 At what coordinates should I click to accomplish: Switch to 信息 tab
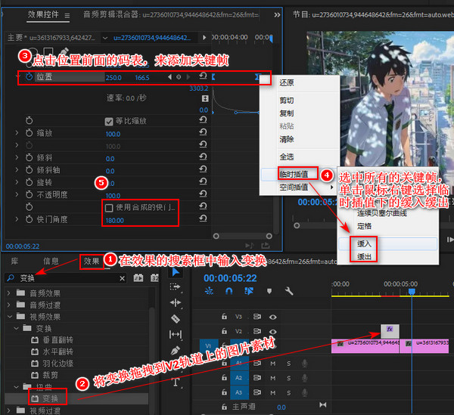(51, 262)
